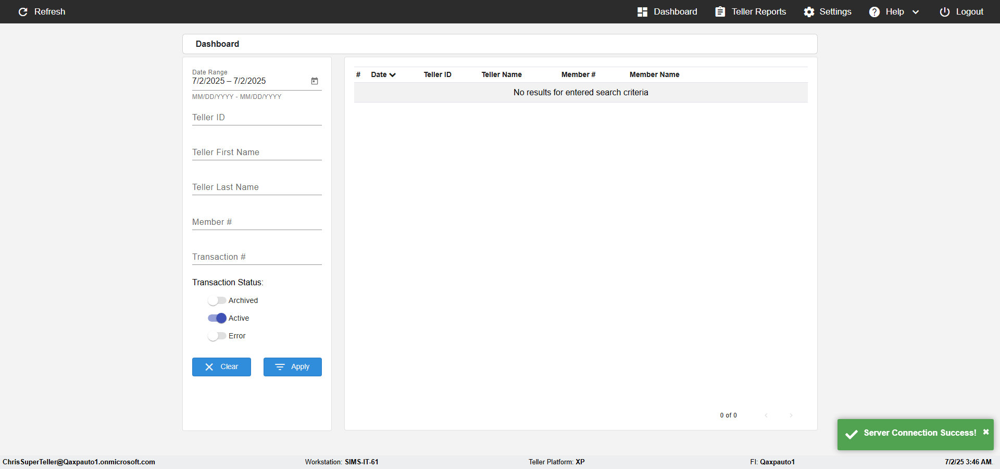Go to Dashboard in top navigation

pyautogui.click(x=667, y=11)
